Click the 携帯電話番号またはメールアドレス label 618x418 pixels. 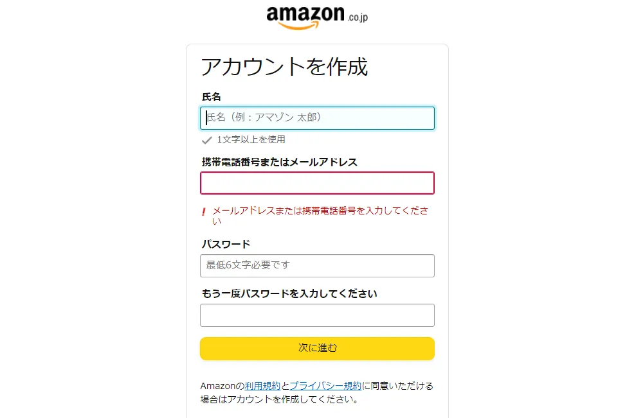click(x=280, y=162)
